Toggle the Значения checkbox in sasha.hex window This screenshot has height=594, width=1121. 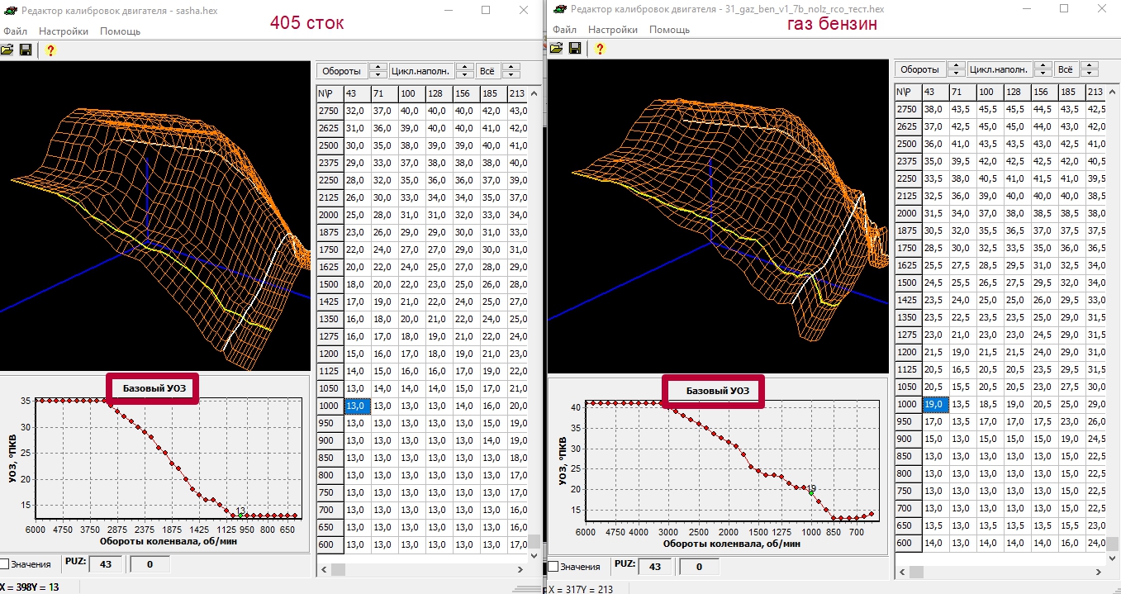(4, 564)
